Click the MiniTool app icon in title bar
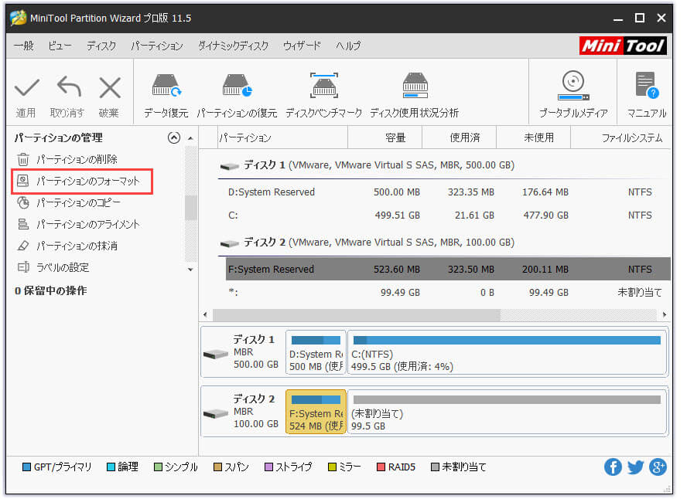 coord(19,18)
